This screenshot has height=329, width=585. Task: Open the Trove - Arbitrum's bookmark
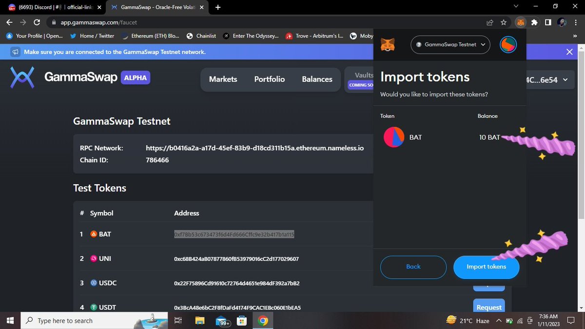(314, 36)
